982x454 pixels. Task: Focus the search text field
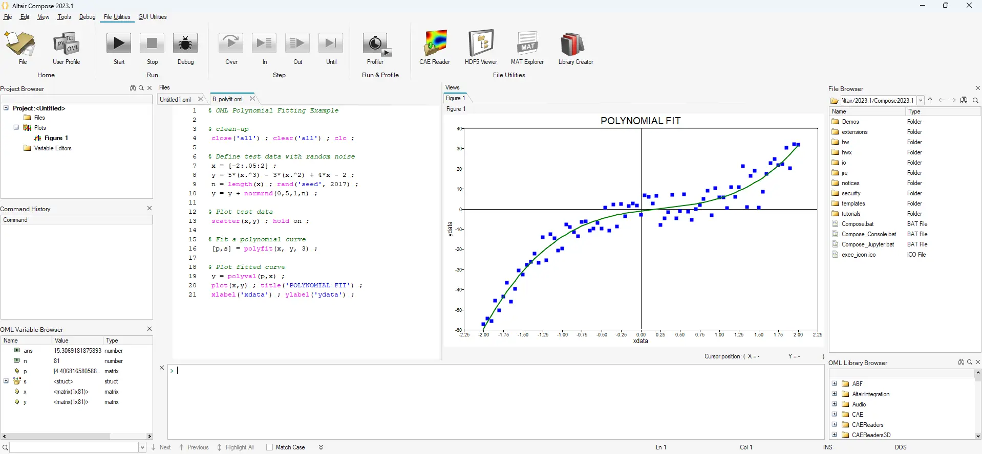pos(74,447)
